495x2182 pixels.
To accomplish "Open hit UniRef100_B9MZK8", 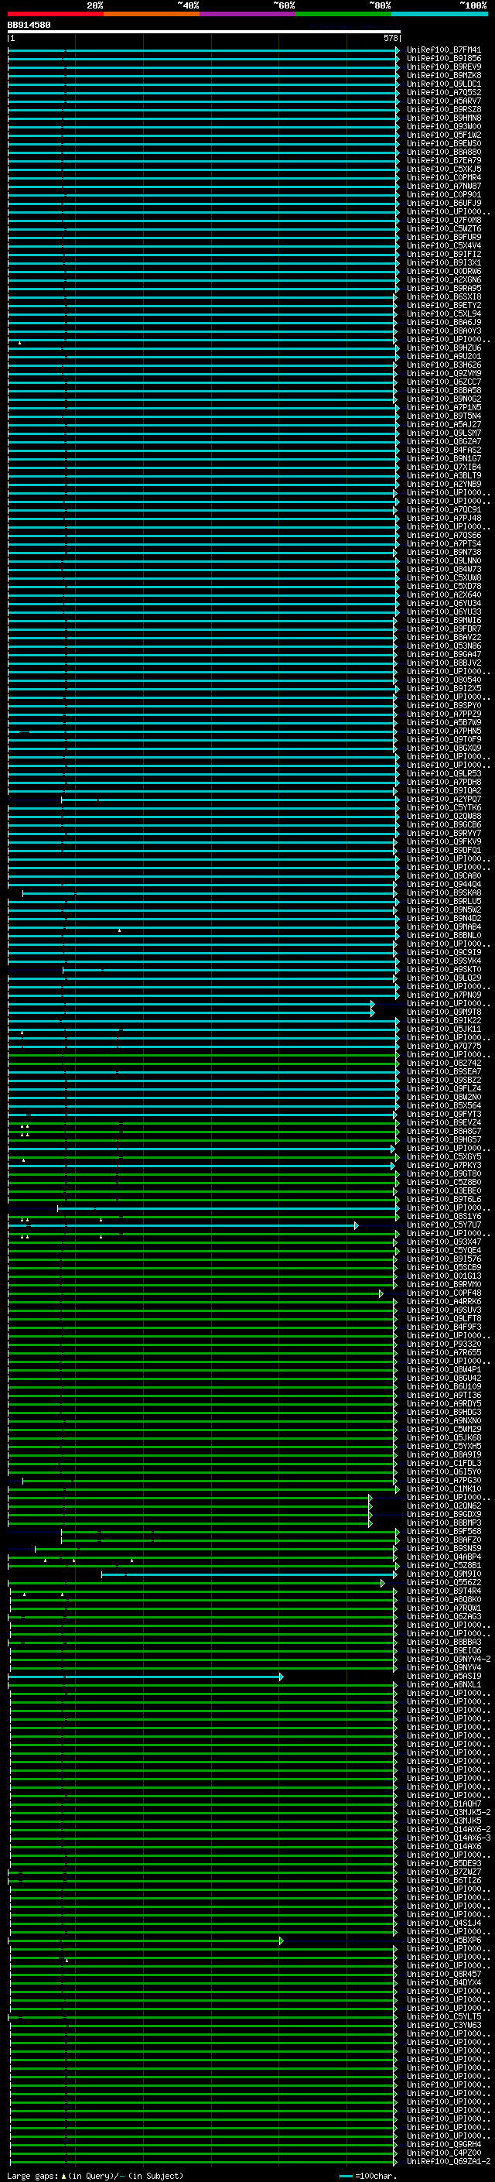I will [x=443, y=75].
